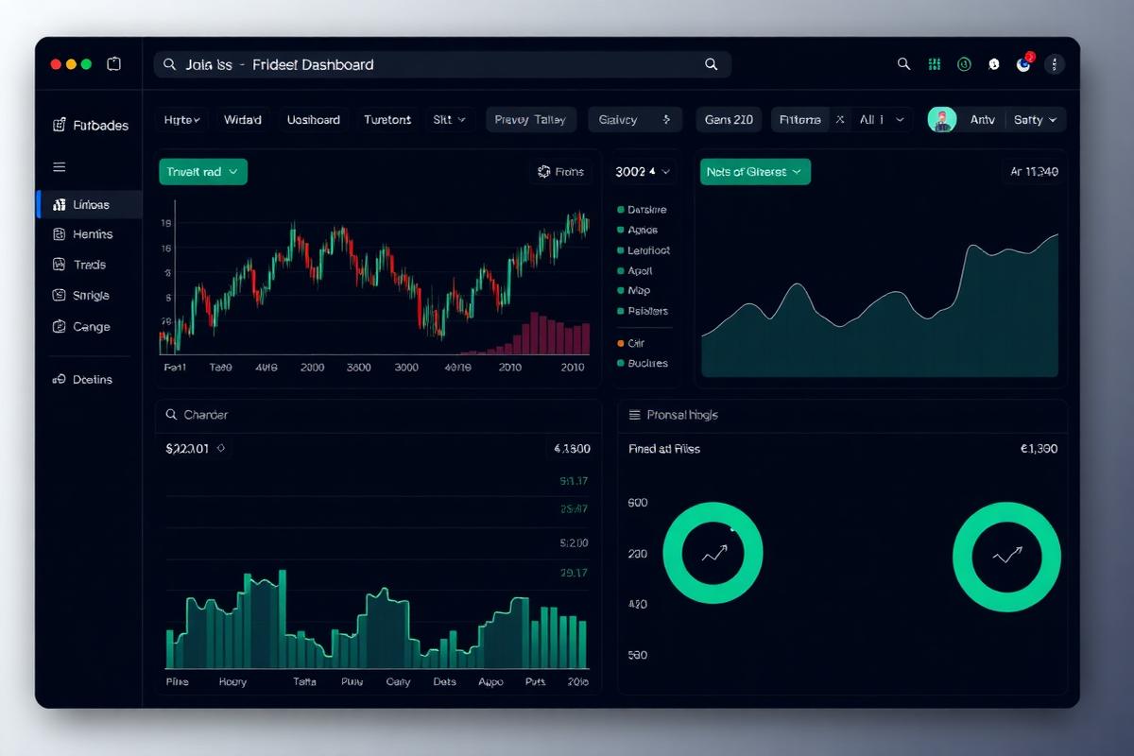Click the Hemins sidebar icon
1134x756 pixels.
click(58, 234)
